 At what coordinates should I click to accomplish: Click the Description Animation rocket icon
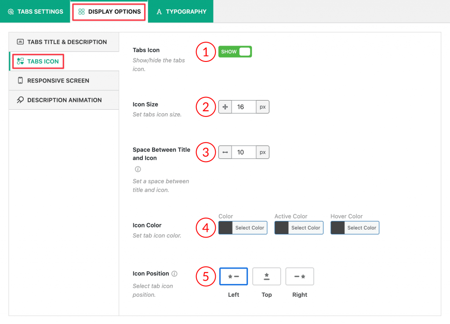[20, 100]
